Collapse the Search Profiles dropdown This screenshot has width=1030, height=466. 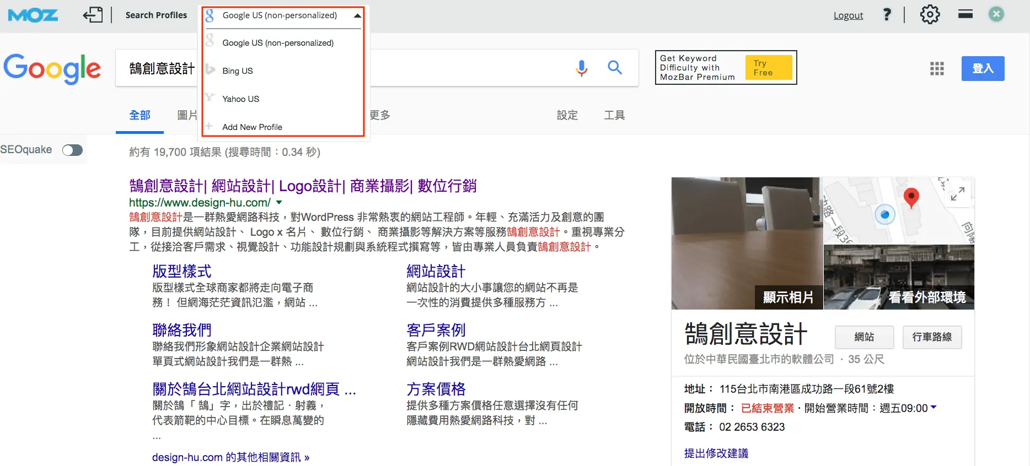[357, 15]
